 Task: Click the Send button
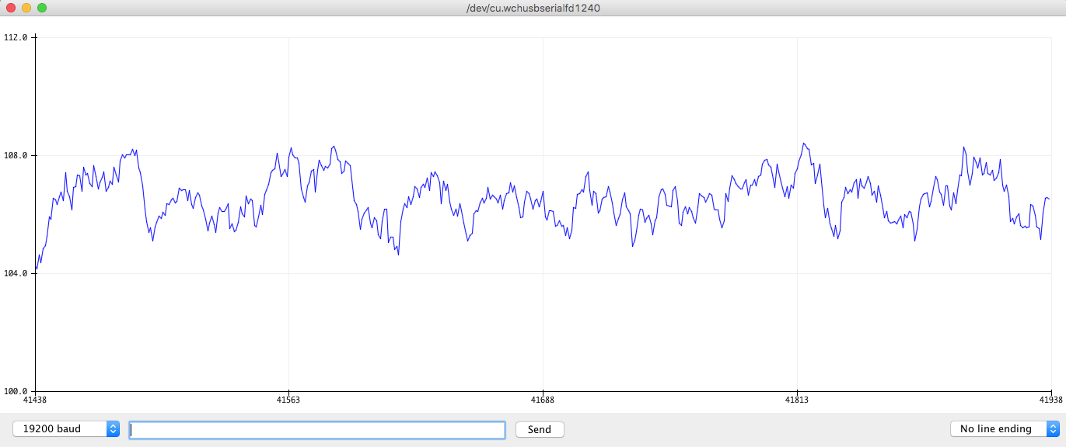540,429
